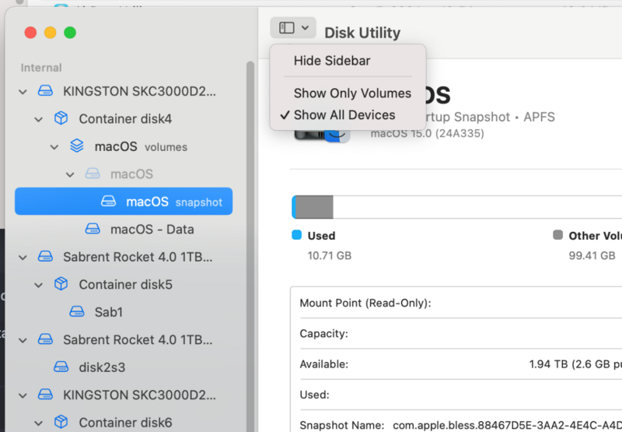
Task: Select the macOS snapshot row
Action: coord(124,202)
